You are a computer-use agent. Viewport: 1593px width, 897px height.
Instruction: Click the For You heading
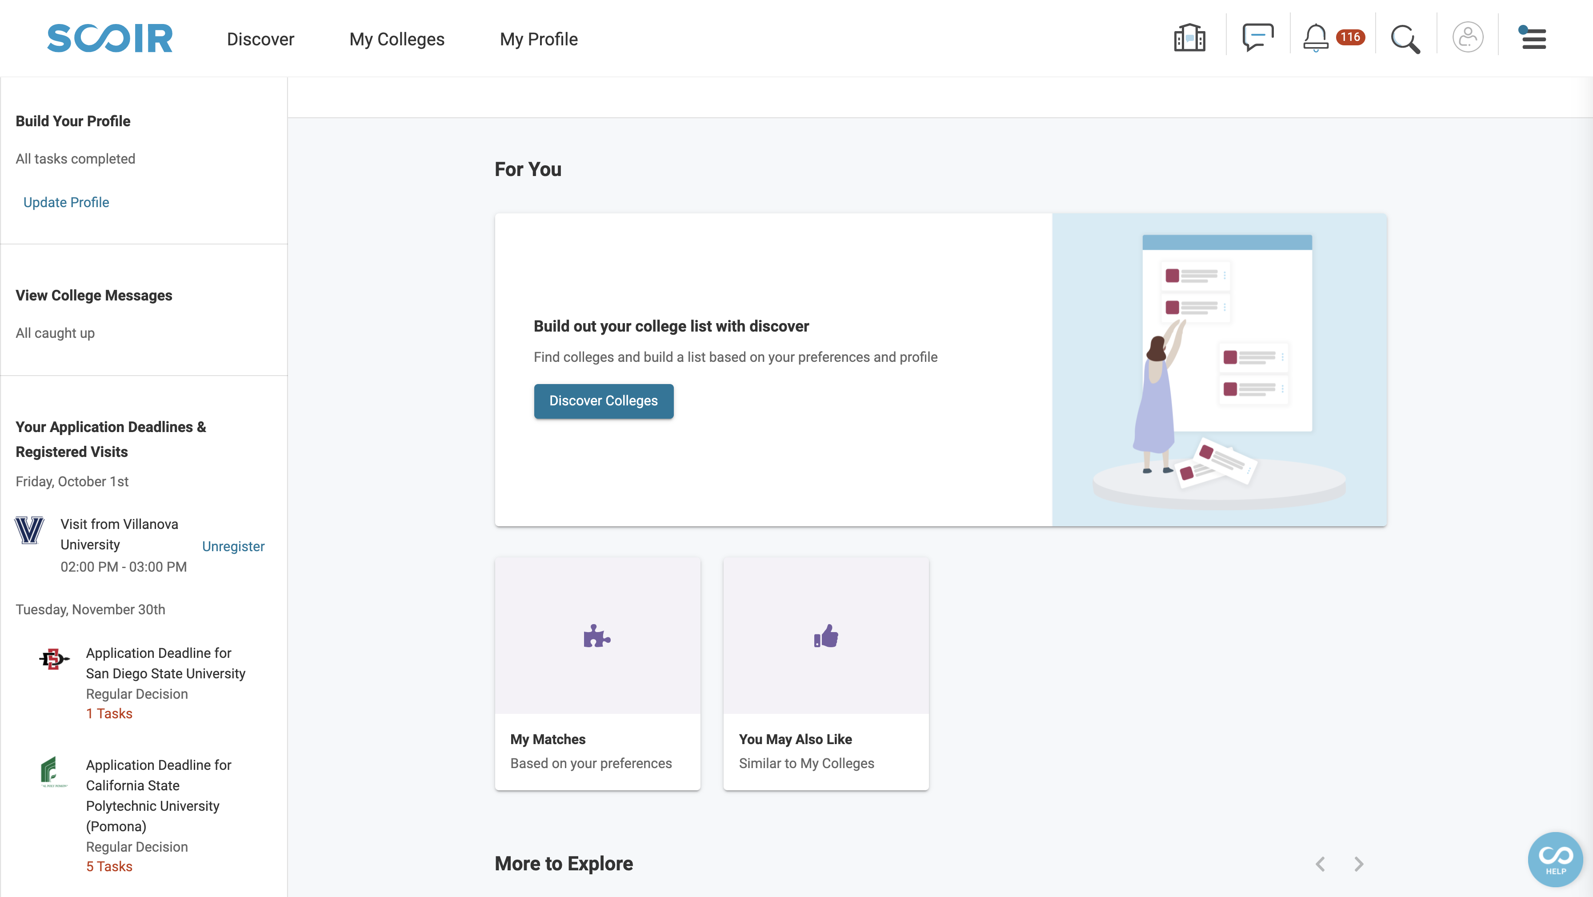click(528, 169)
